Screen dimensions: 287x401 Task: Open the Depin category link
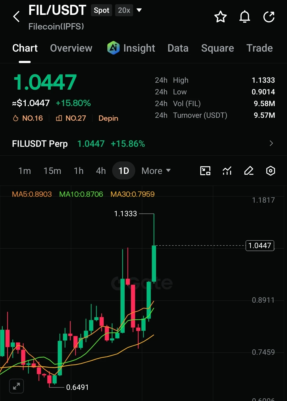(x=108, y=118)
